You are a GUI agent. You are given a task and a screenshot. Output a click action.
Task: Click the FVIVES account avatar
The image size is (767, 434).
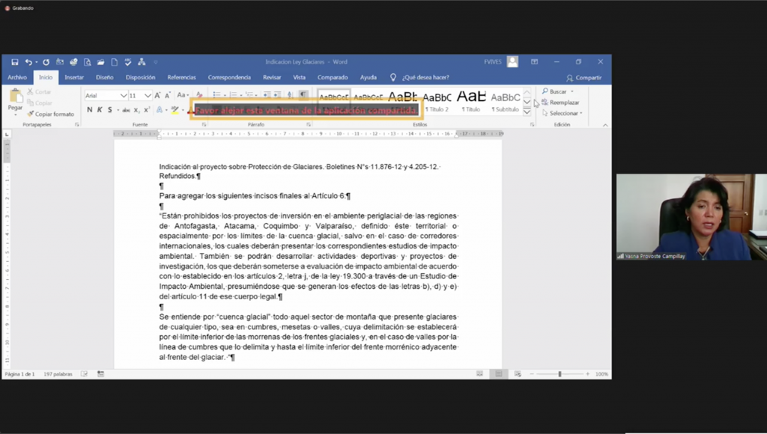[512, 61]
